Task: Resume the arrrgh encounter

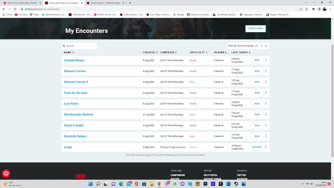Action: click(x=257, y=147)
